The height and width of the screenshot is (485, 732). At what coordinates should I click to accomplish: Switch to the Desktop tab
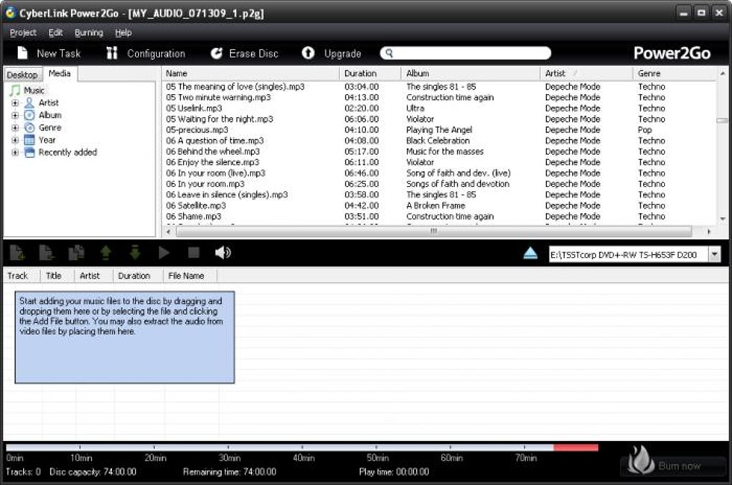(x=22, y=75)
